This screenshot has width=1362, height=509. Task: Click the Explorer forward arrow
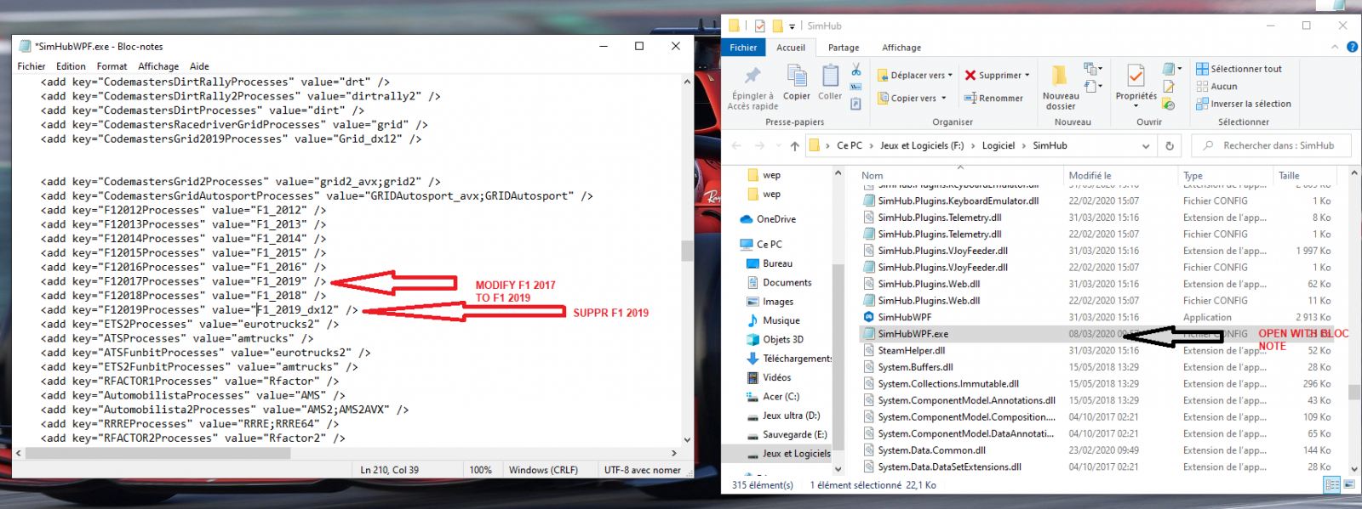tap(759, 146)
